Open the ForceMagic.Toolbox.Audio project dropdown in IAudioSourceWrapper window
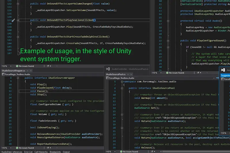This screenshot has height=153, width=230. tap(53, 74)
